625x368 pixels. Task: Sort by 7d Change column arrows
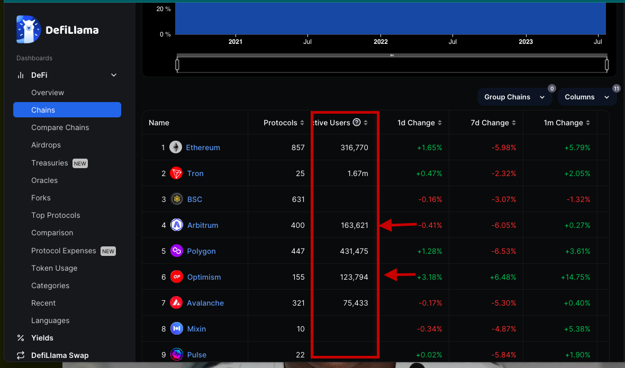514,123
